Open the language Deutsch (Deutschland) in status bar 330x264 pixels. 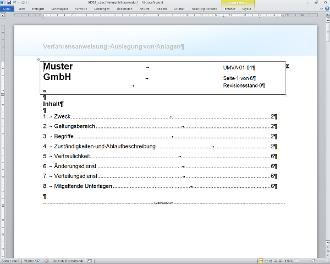point(68,261)
